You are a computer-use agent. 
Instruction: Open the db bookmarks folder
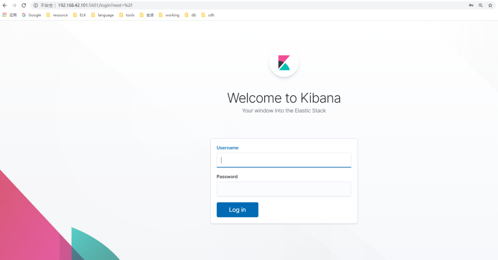[x=190, y=15]
